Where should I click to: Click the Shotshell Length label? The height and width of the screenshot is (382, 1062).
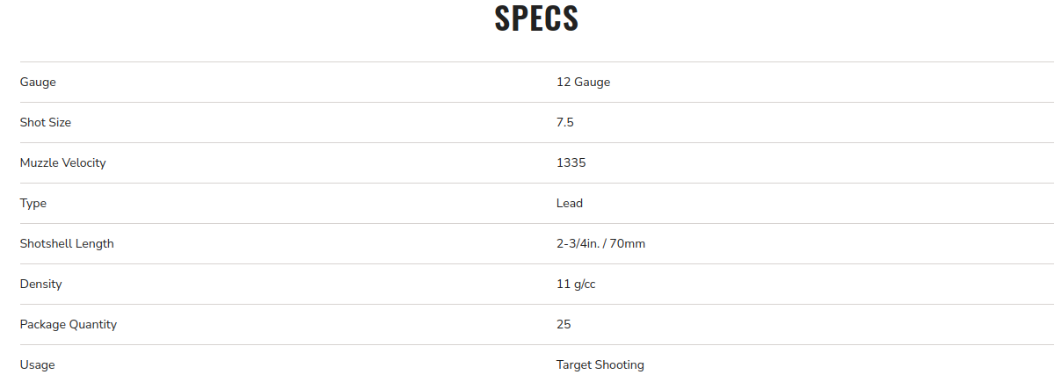(x=67, y=243)
